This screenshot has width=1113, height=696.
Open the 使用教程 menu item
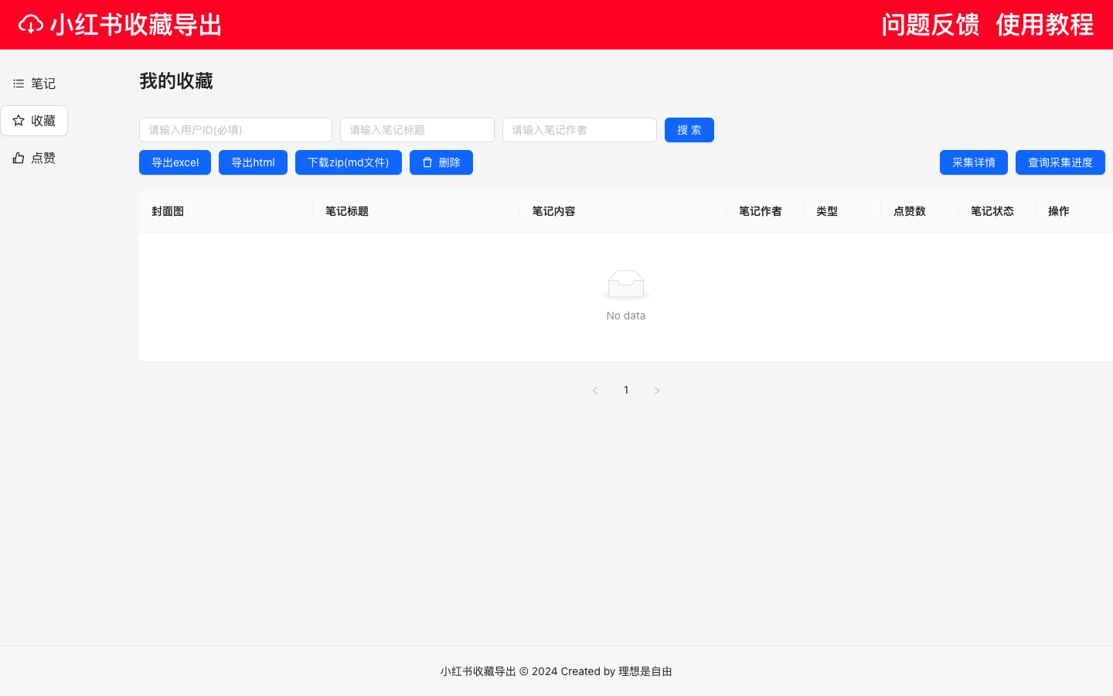(1044, 25)
